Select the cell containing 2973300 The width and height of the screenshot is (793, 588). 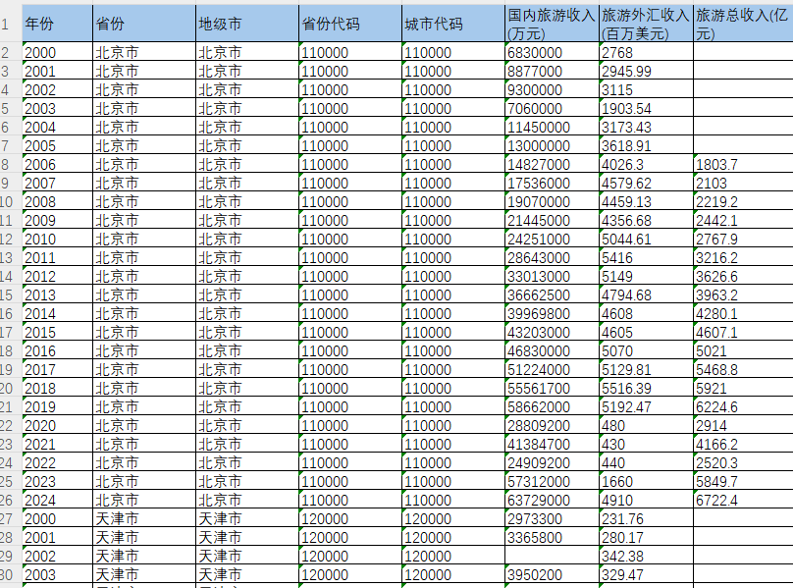click(x=545, y=518)
